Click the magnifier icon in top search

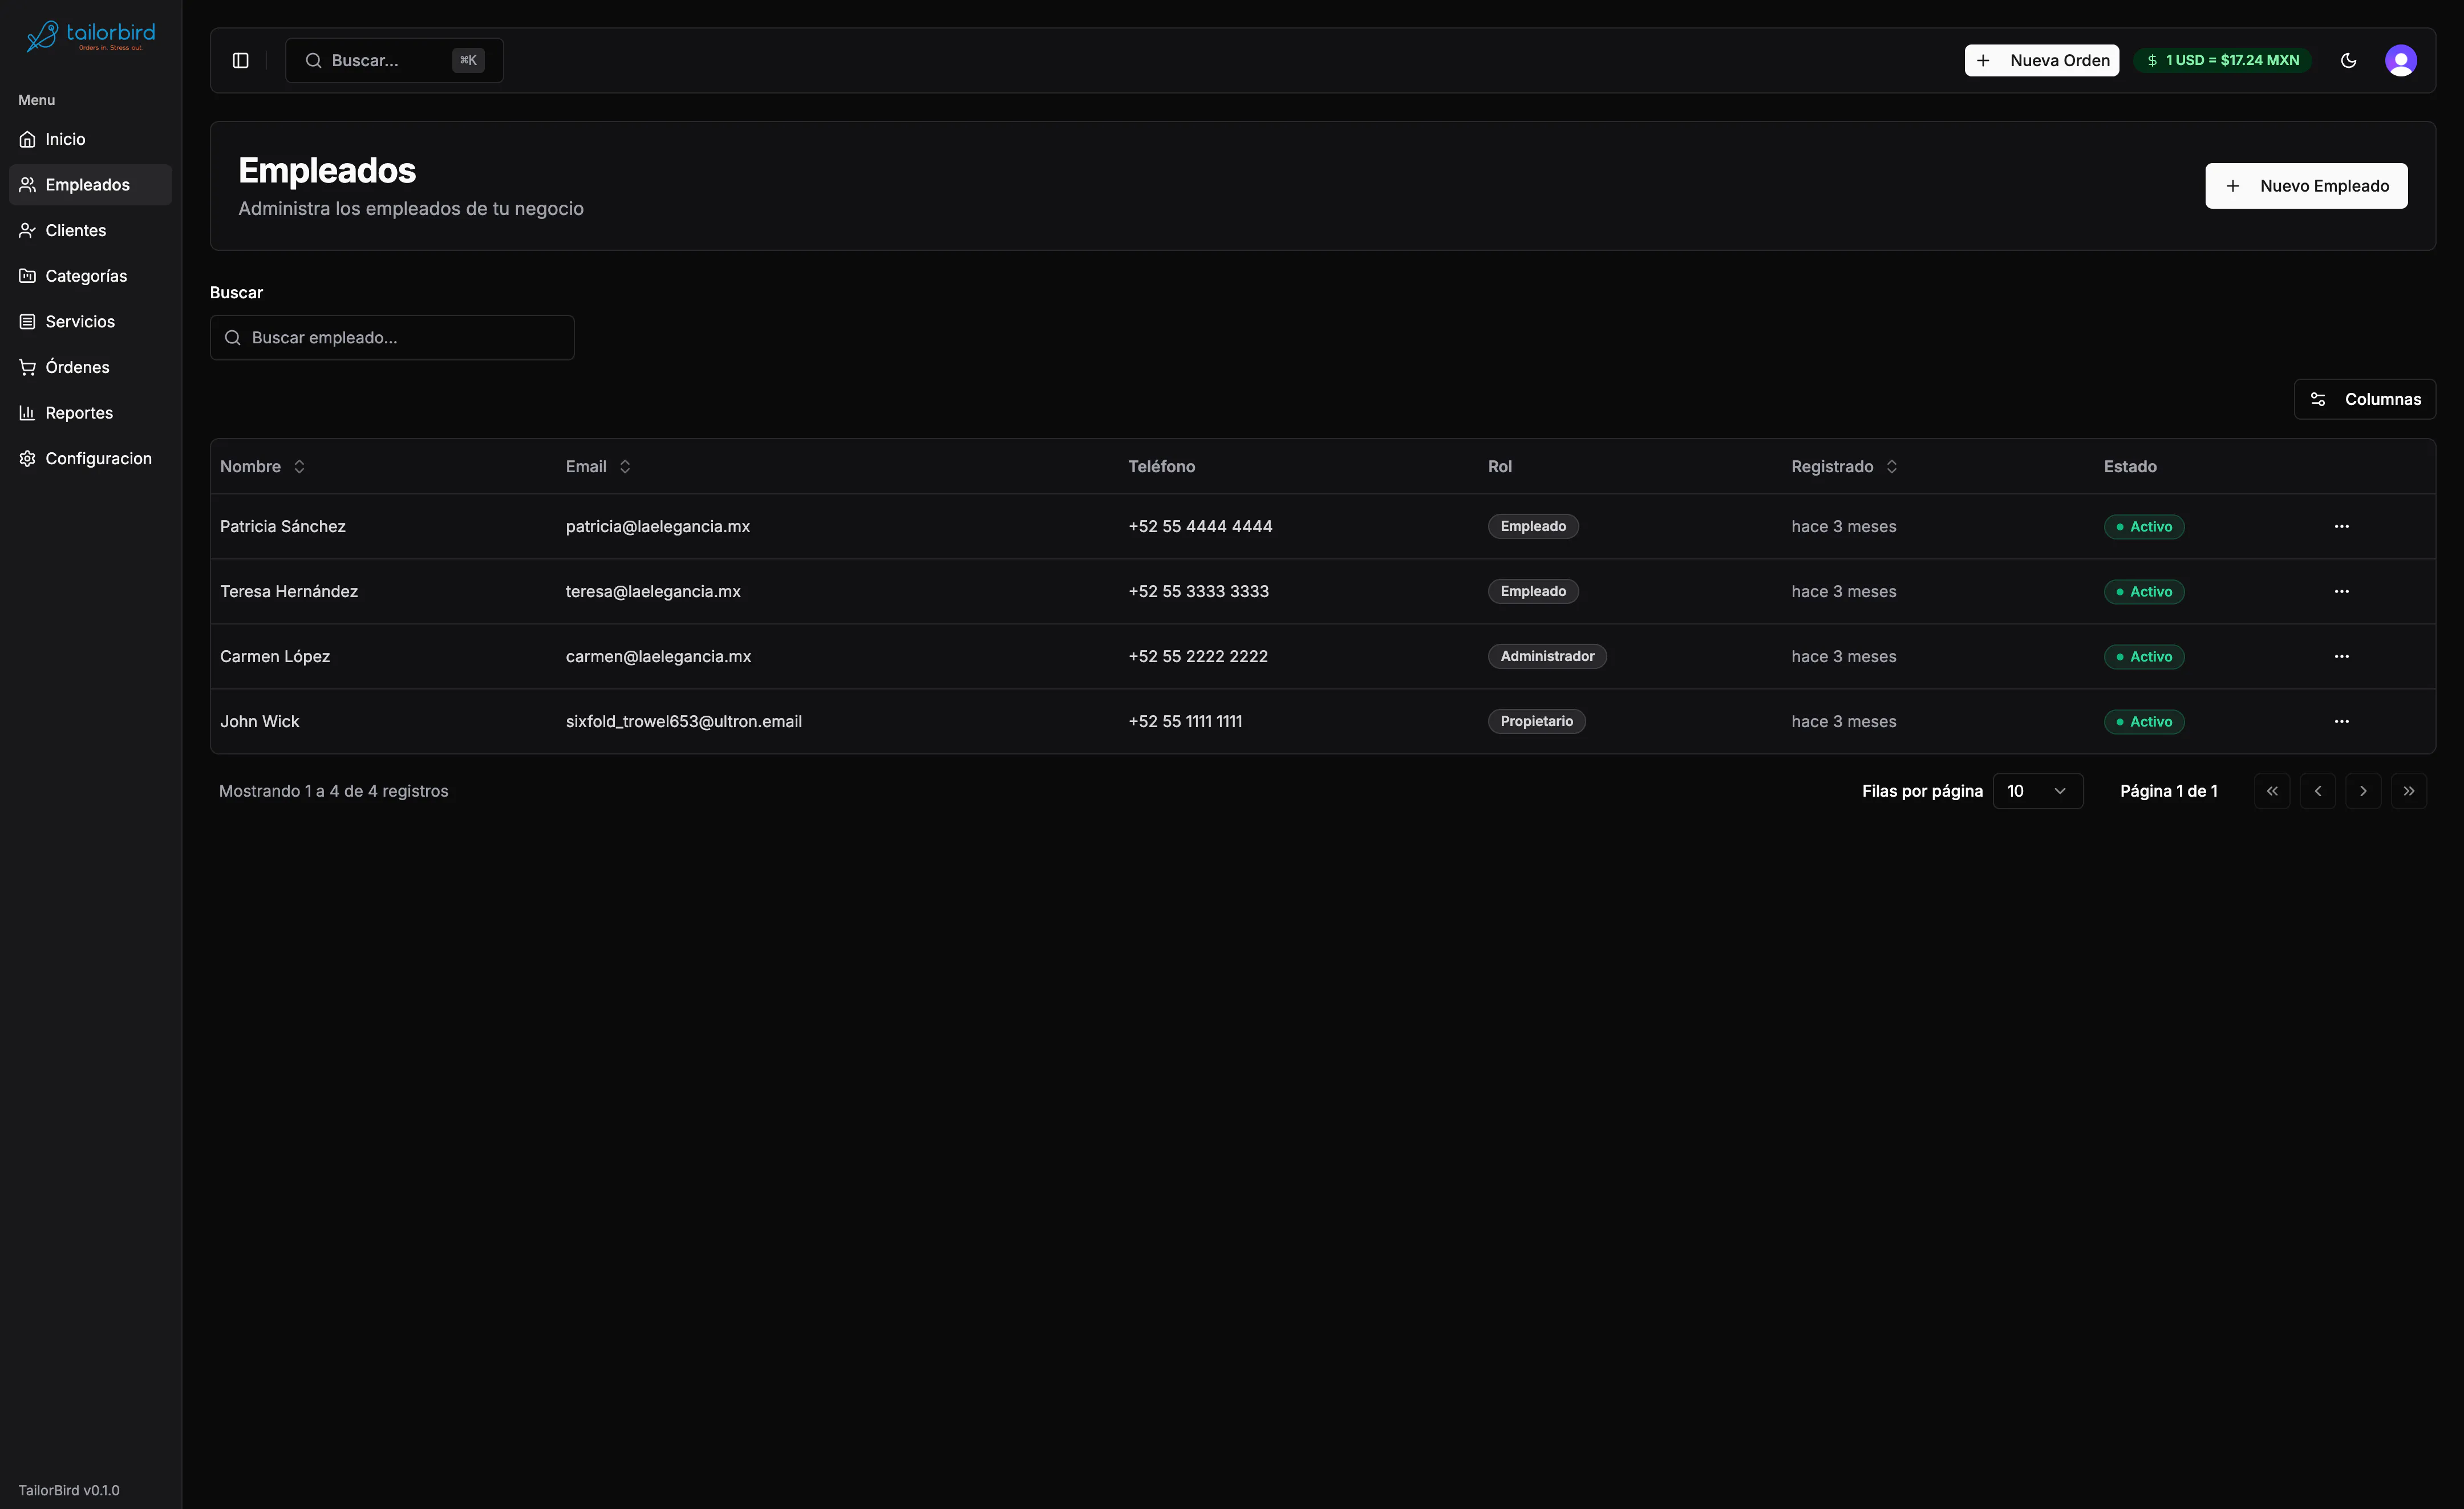pos(313,60)
